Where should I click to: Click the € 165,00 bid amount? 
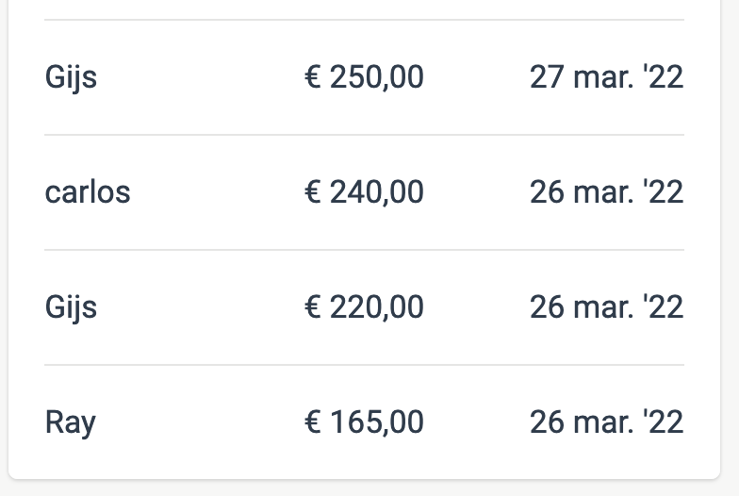(364, 422)
